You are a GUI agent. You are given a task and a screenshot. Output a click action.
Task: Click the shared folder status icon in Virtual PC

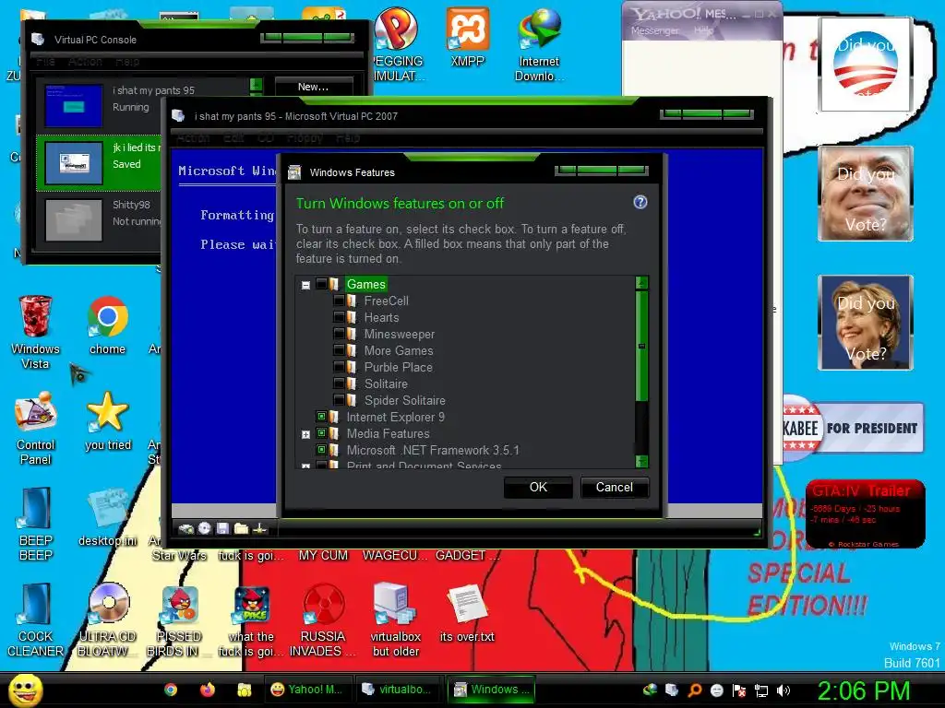click(x=241, y=528)
